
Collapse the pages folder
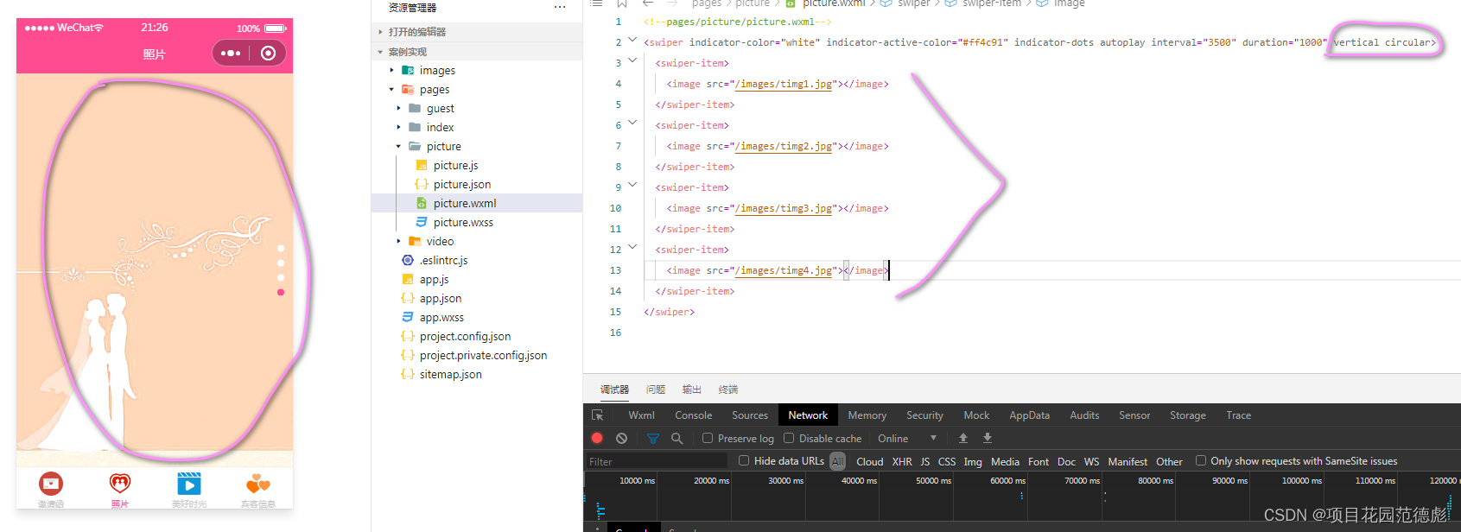click(435, 90)
